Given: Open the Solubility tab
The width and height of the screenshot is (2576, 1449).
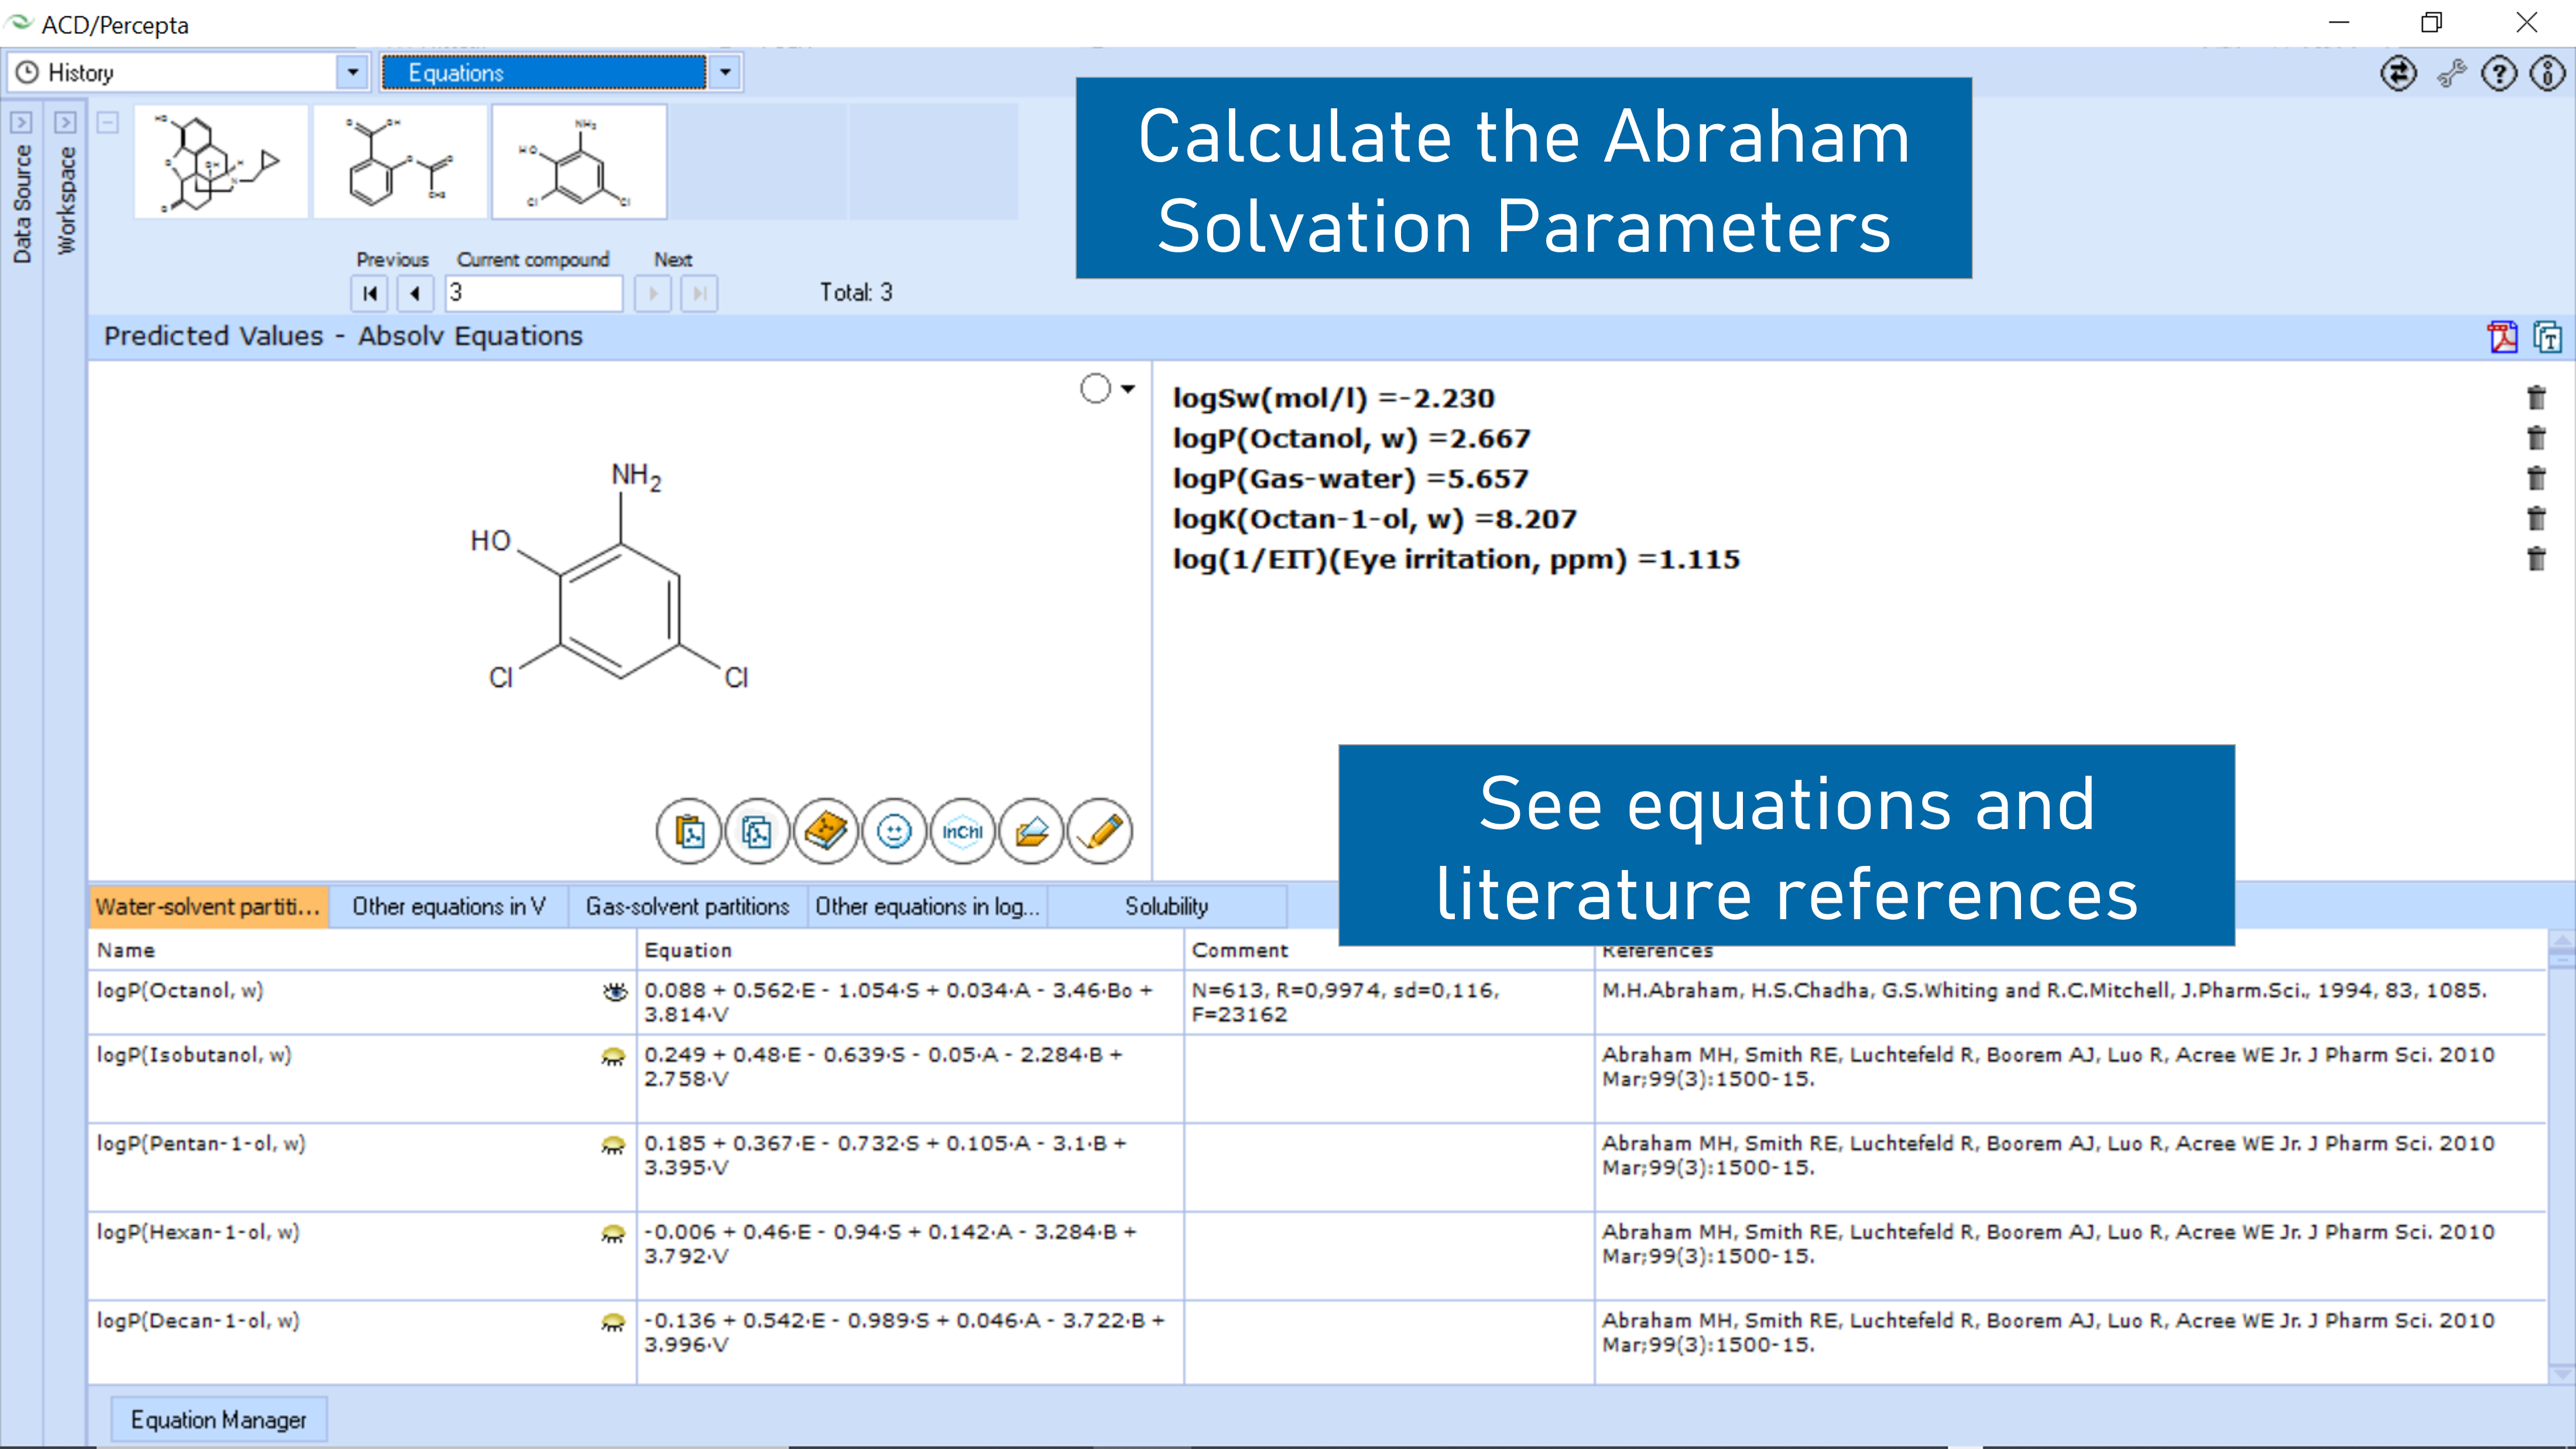Looking at the screenshot, I should [x=1166, y=906].
